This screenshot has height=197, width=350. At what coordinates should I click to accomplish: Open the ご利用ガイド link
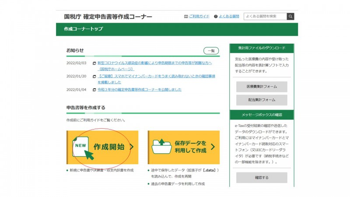point(199,16)
